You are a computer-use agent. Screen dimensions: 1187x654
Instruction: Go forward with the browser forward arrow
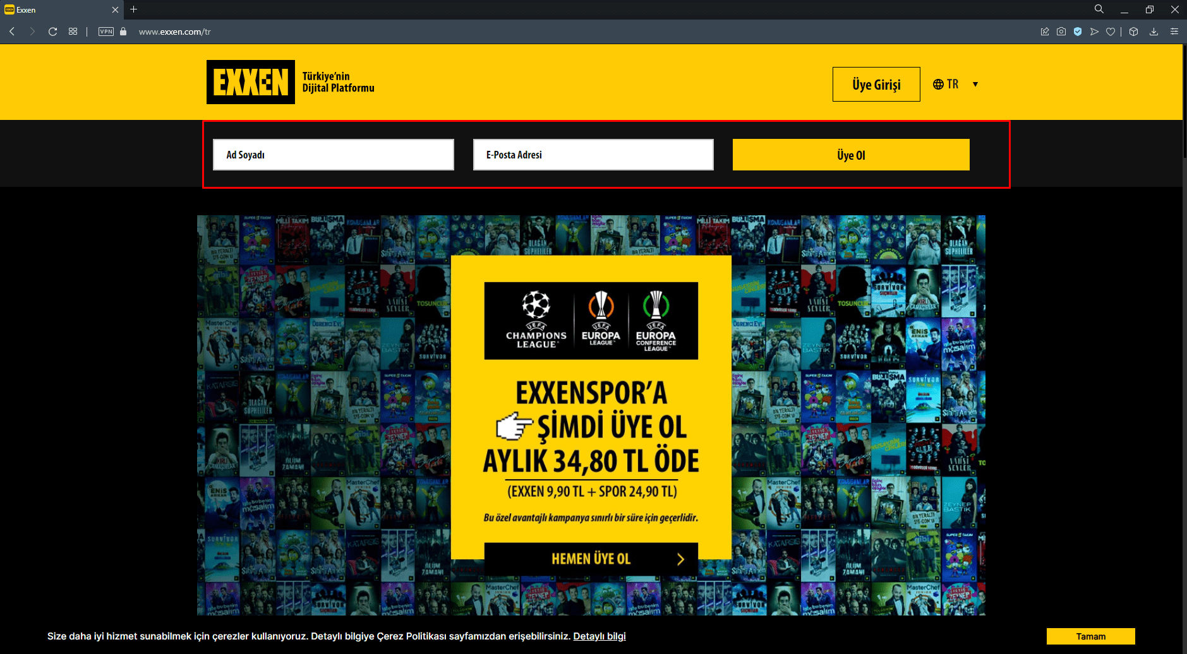pos(32,32)
